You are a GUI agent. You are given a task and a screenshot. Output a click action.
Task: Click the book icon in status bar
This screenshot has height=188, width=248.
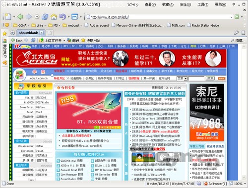tap(199, 184)
